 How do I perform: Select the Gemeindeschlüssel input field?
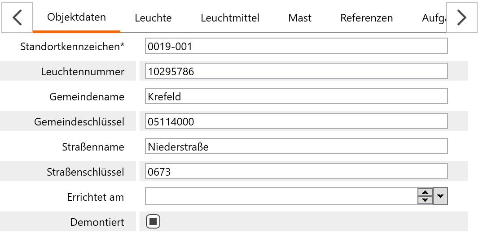coord(296,121)
